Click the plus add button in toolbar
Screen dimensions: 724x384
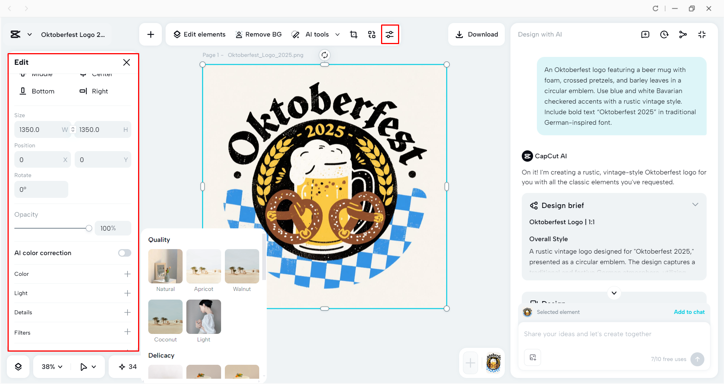(151, 35)
